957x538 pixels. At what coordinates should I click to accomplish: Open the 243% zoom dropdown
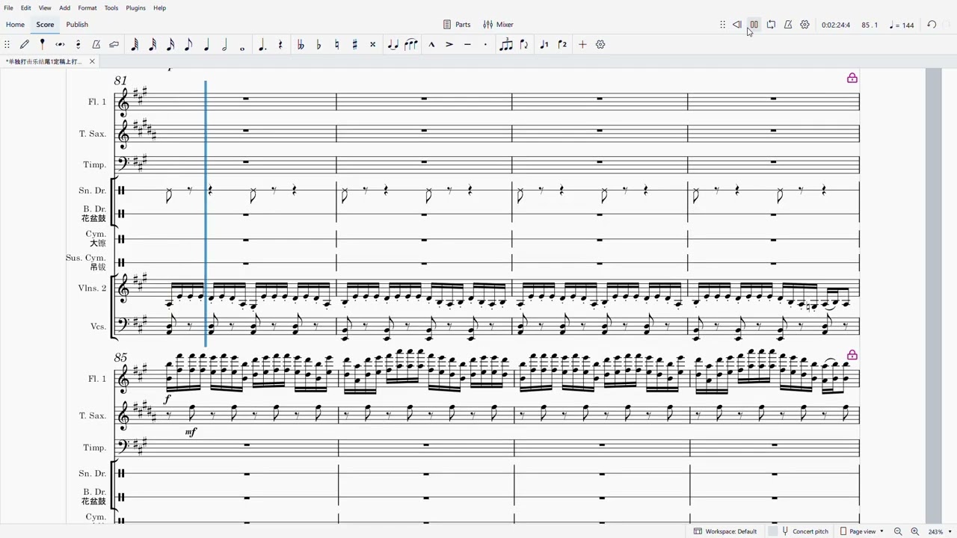pos(941,531)
